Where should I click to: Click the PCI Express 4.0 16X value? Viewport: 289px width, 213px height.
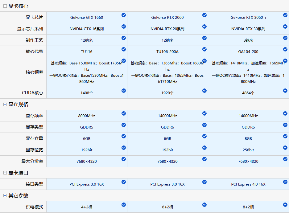[x=248, y=184]
